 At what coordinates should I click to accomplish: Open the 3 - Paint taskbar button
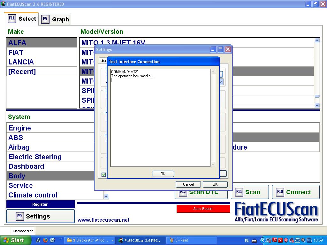point(192,240)
